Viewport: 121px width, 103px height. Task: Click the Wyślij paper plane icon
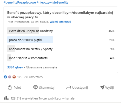tap(102, 87)
